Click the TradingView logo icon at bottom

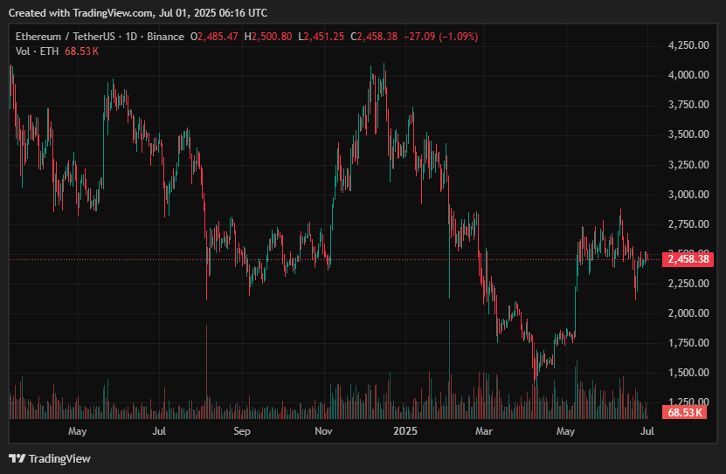[17, 458]
